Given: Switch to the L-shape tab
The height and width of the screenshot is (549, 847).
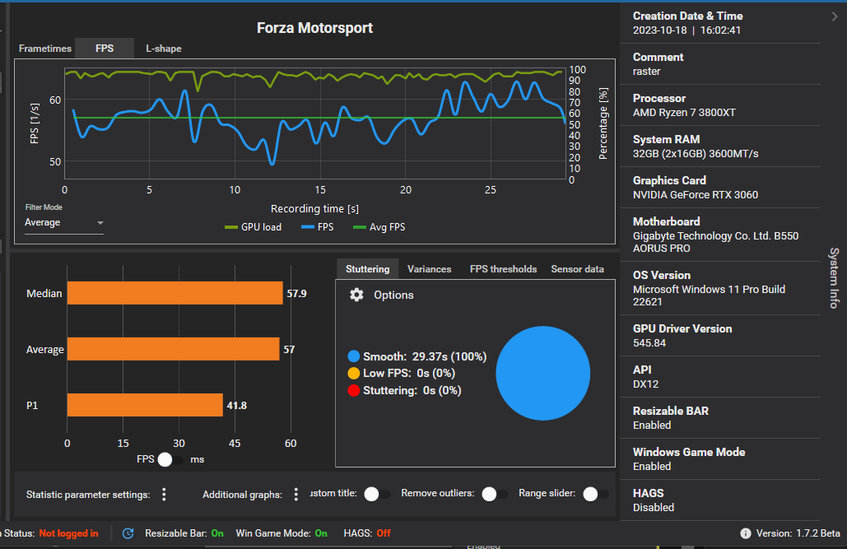Looking at the screenshot, I should (x=164, y=49).
